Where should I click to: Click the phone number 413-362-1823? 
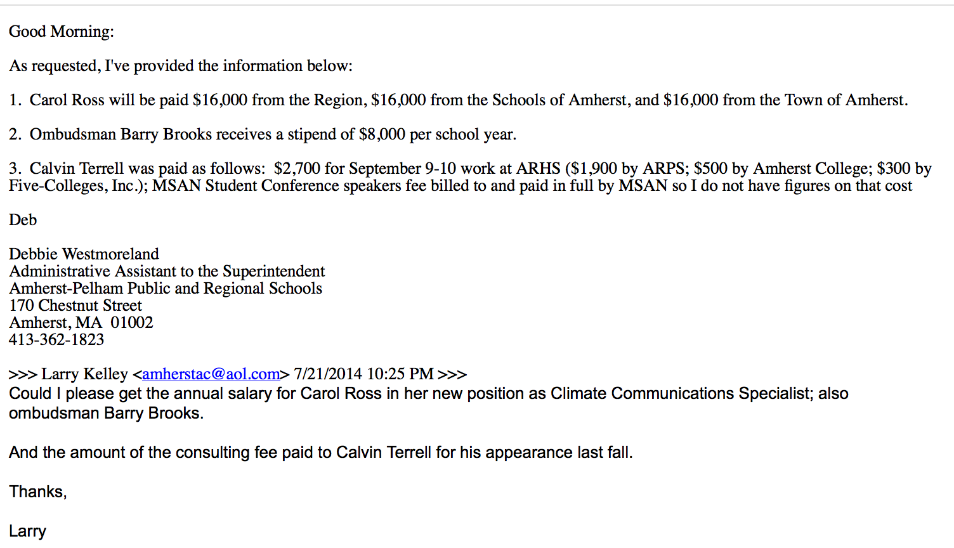[56, 340]
